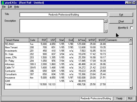This screenshot has width=137, height=102.
Task: Click the planEASe app icon in title bar
Action: [x=3, y=3]
